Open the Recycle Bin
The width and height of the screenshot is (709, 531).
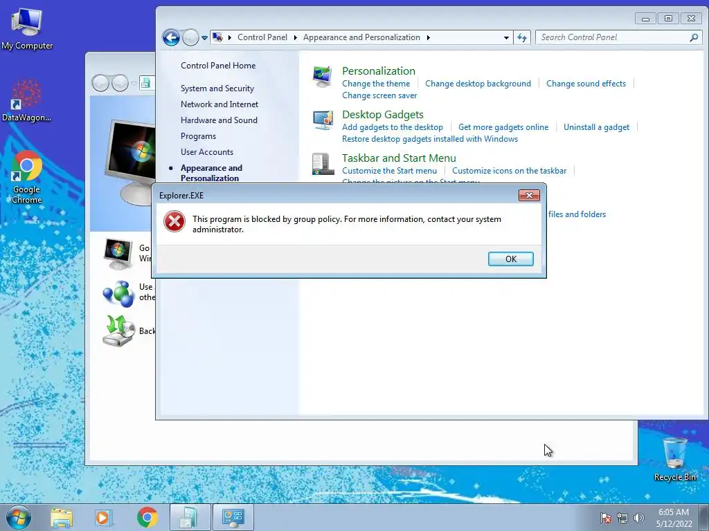click(x=674, y=459)
